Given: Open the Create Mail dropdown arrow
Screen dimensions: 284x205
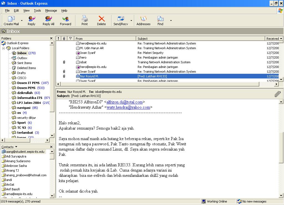Looking at the screenshot, I should (x=22, y=20).
